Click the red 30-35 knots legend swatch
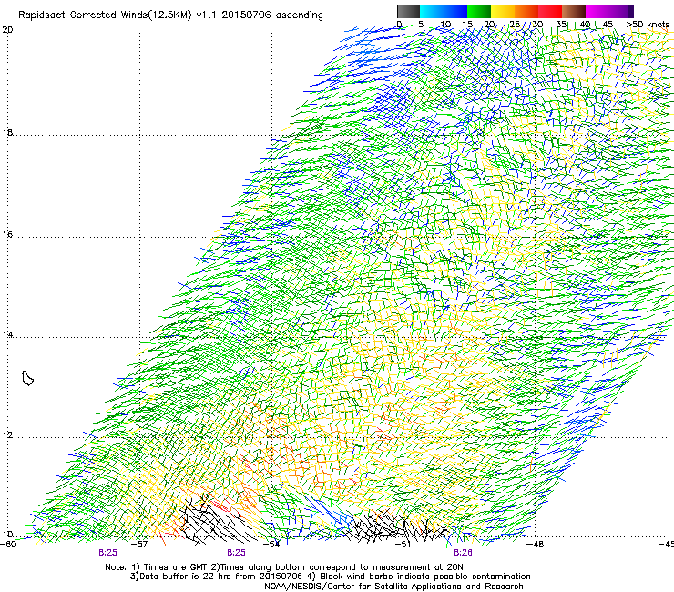The width and height of the screenshot is (674, 592). 550,11
